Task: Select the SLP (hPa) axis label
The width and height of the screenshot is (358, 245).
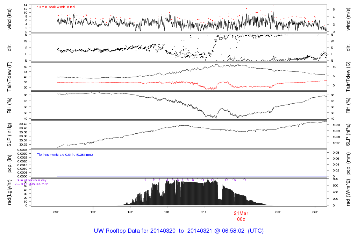Action: [x=348, y=135]
